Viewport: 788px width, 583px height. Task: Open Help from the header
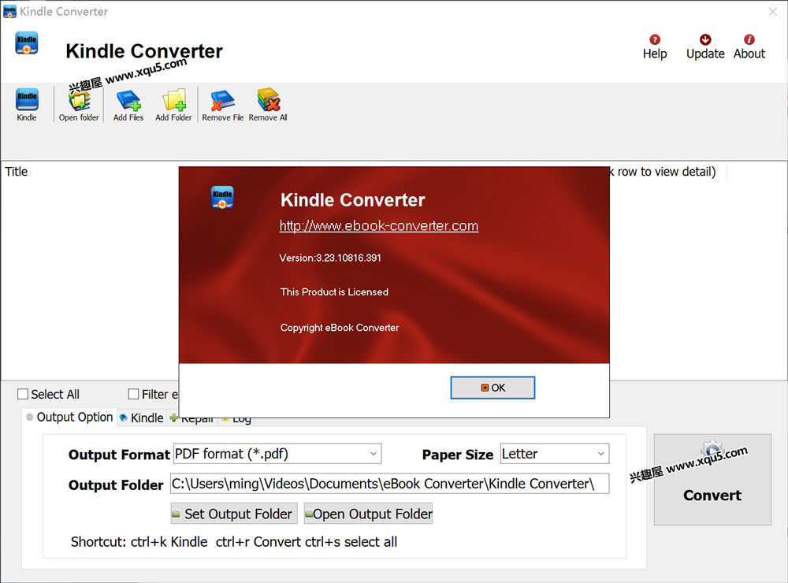[x=655, y=47]
